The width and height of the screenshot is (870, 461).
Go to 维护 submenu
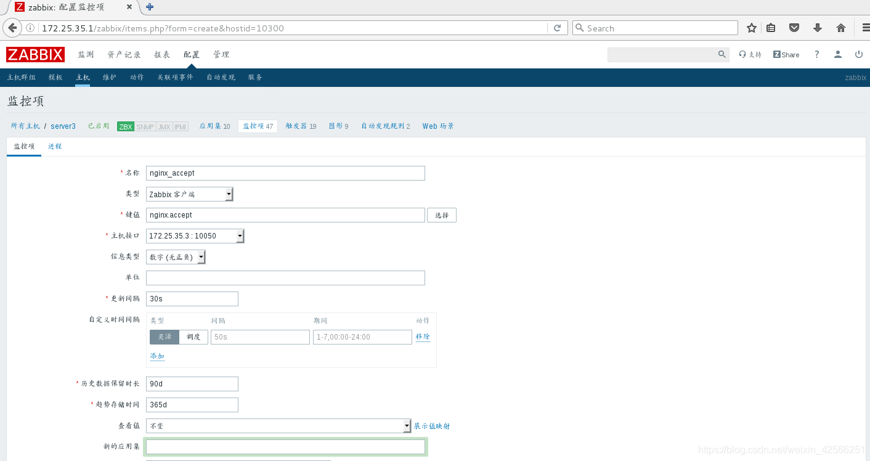[x=110, y=77]
